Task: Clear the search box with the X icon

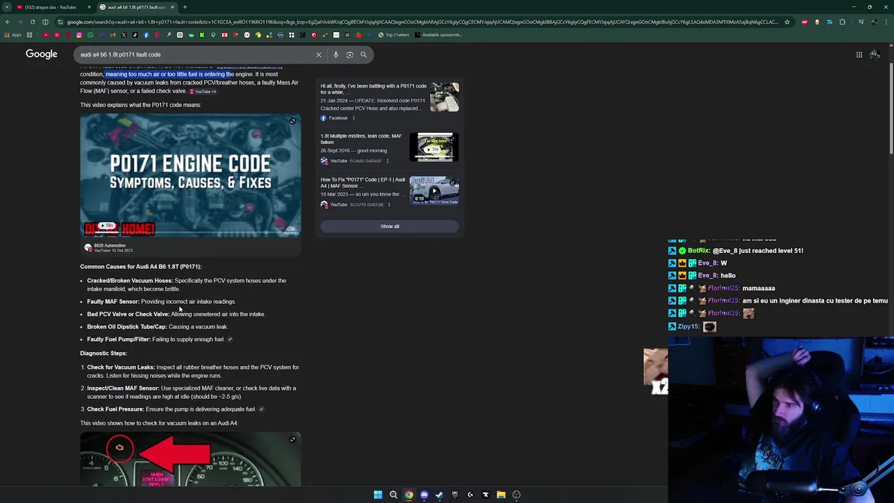Action: click(x=318, y=54)
